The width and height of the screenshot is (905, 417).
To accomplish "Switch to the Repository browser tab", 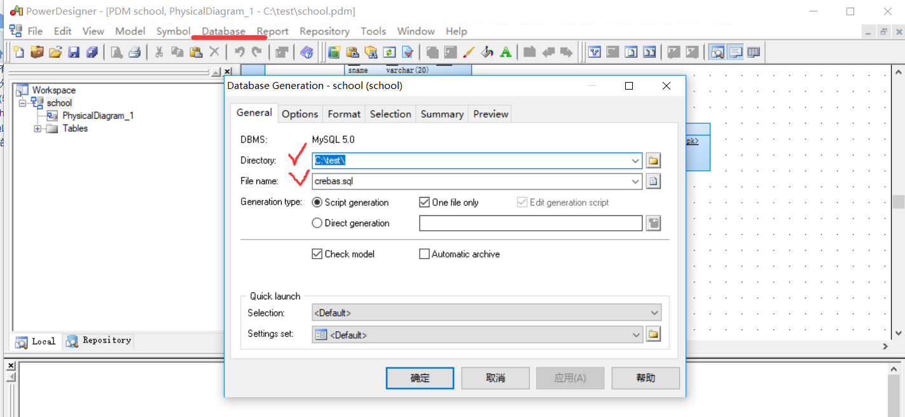I will (x=99, y=341).
